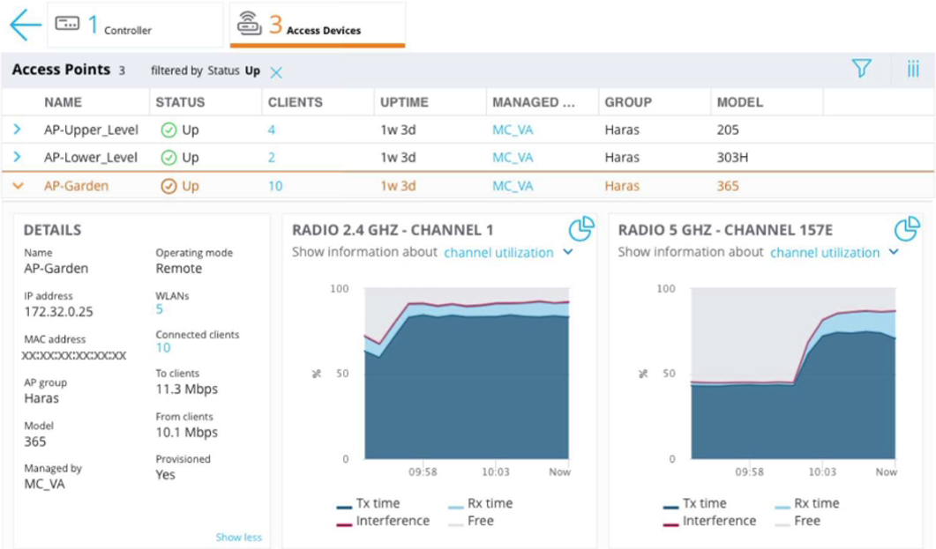
Task: Select the AP-Lower_Level name cell
Action: coord(91,158)
